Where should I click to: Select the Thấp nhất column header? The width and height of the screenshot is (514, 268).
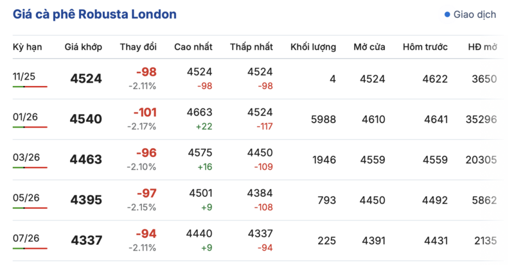[251, 47]
